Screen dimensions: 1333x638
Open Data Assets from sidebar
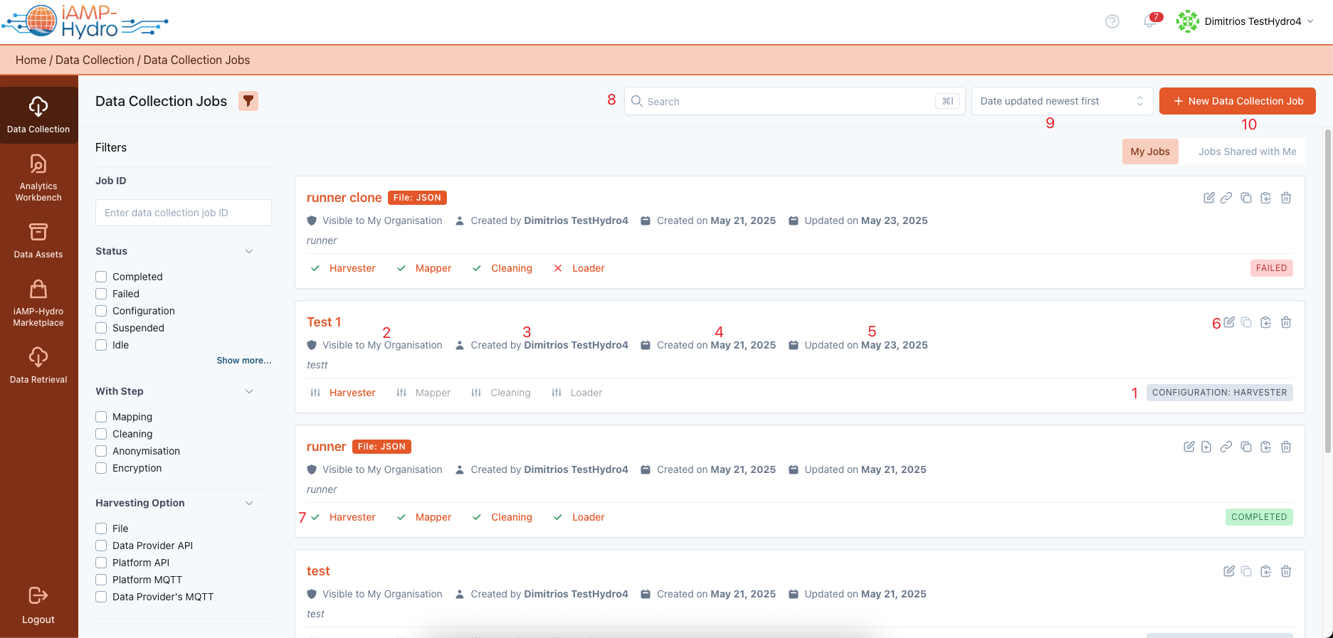tap(38, 240)
